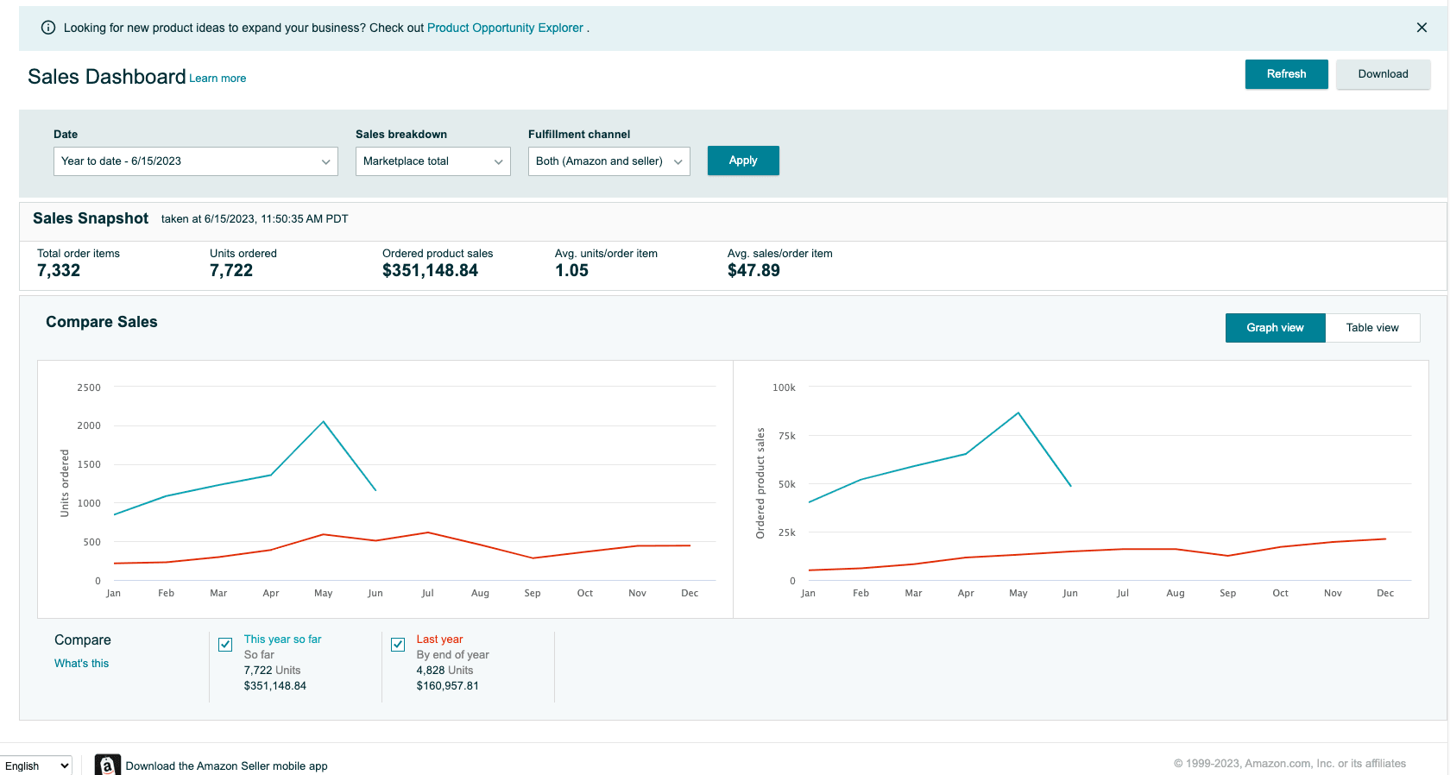The height and width of the screenshot is (775, 1450).
Task: Click the May peak on Ordered product sales chart
Action: 1018,413
